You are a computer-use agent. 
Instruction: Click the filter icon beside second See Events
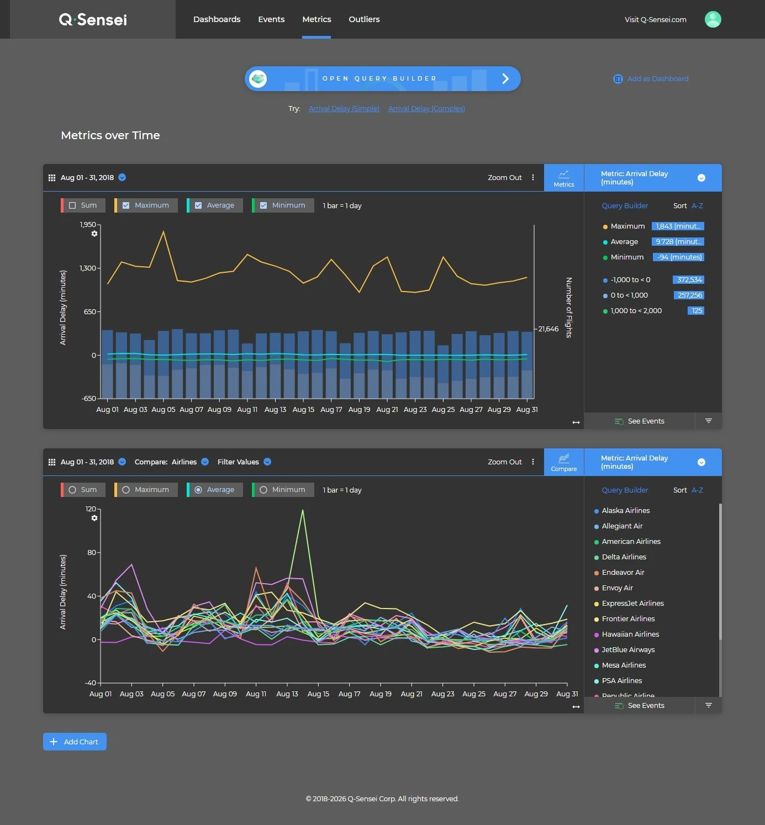(709, 705)
